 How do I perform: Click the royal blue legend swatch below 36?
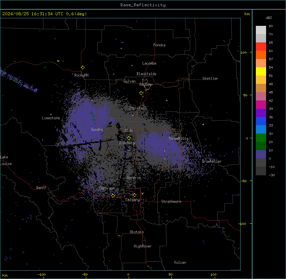coord(261,121)
